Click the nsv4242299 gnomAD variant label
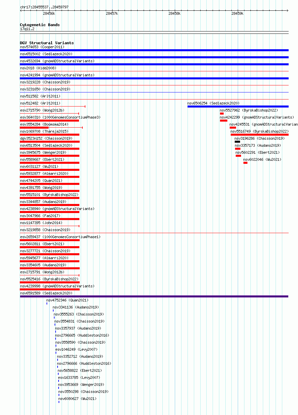298x415 pixels. (257, 117)
